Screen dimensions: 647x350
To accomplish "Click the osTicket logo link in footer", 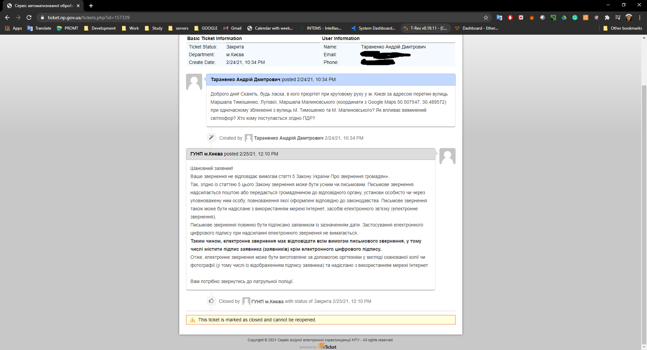I will 327,347.
